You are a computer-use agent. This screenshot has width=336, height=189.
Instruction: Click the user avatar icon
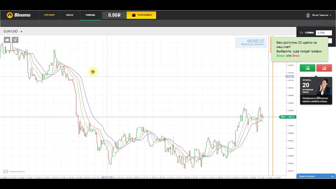[308, 15]
